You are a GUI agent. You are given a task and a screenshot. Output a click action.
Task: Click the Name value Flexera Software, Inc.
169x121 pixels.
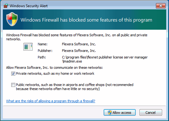tap(79, 44)
